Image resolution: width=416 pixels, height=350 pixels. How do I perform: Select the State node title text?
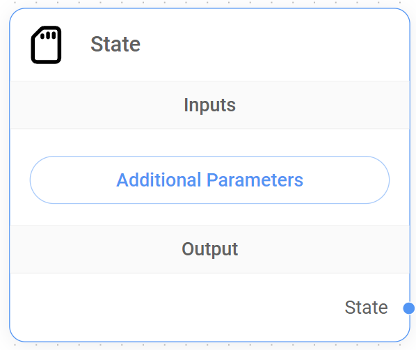pos(115,45)
